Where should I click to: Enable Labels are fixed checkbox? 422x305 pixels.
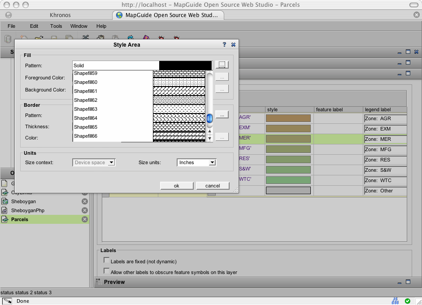pyautogui.click(x=107, y=260)
